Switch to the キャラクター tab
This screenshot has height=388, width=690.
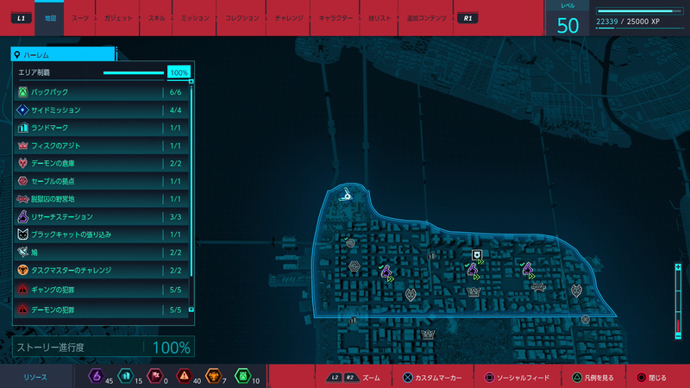336,18
